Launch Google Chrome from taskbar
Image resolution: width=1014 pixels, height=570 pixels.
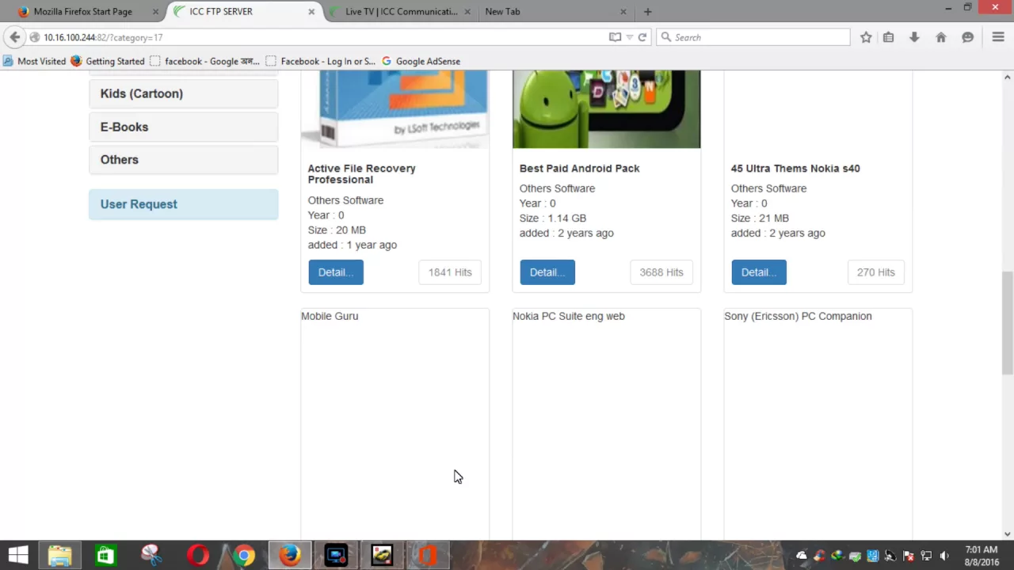[244, 555]
